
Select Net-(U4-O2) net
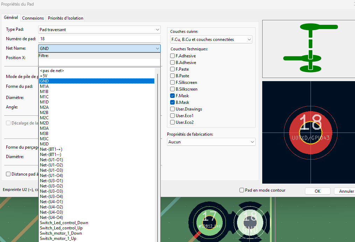97,207
